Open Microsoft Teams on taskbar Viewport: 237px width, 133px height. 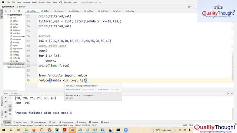(x=72, y=130)
